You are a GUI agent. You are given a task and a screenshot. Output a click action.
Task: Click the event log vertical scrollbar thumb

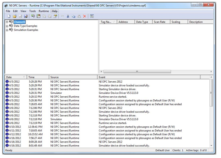coord(211,93)
